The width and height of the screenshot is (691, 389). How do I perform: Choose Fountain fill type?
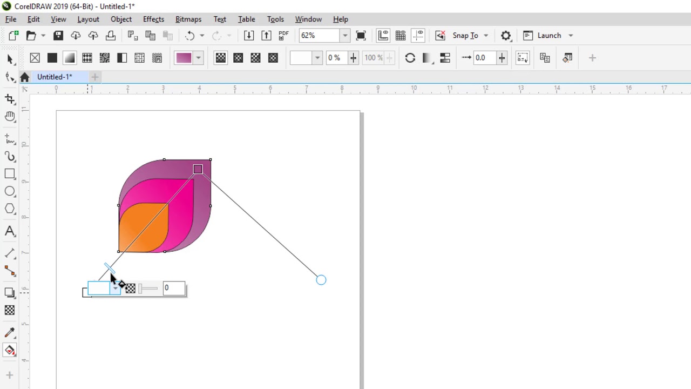70,58
